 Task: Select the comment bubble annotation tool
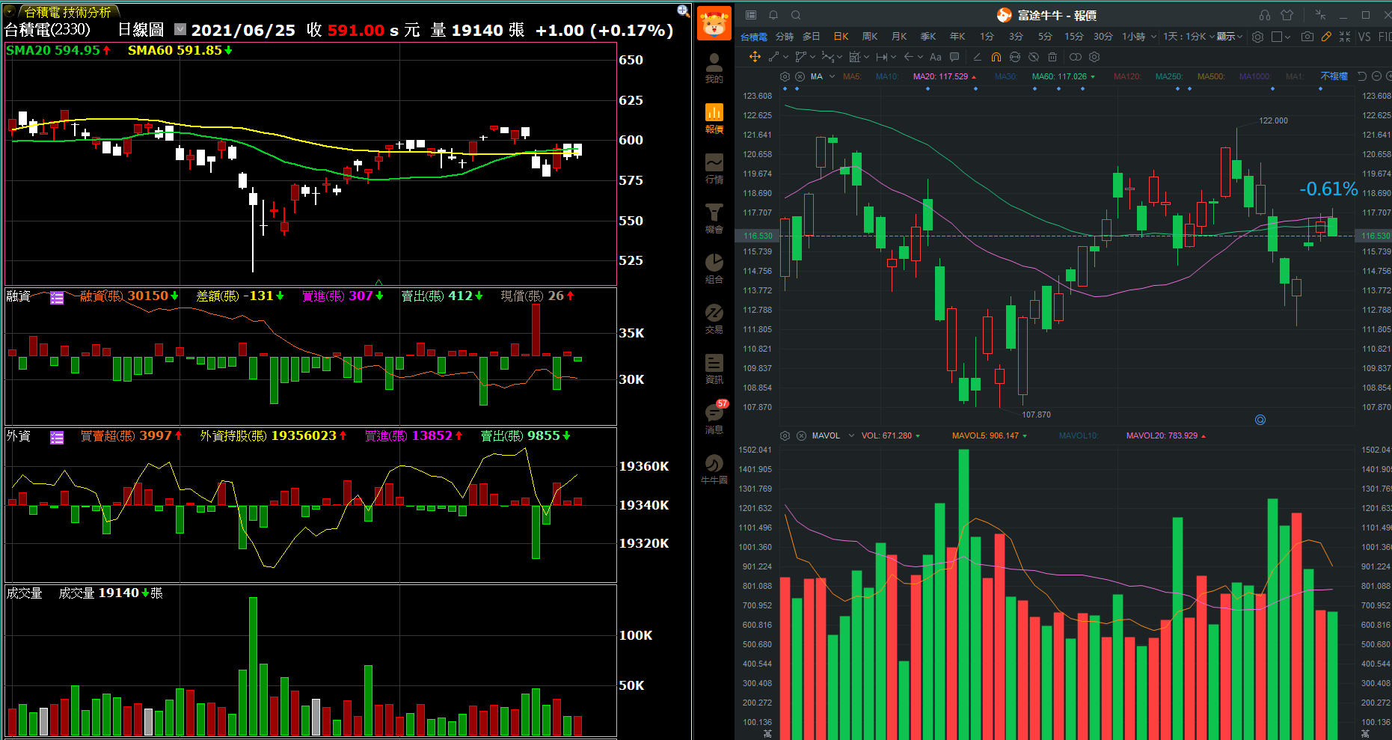pos(954,57)
